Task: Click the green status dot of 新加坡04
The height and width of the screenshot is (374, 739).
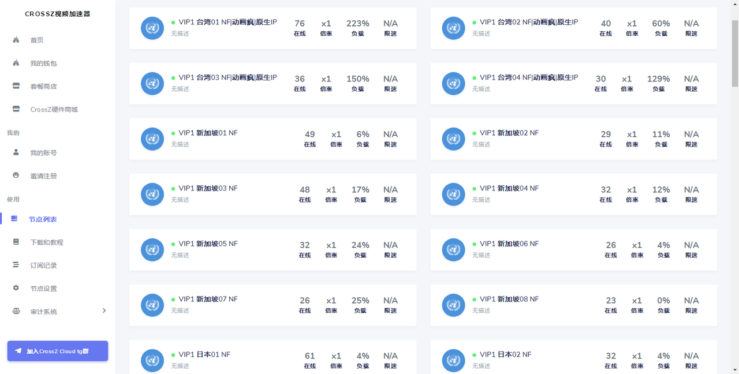Action: 475,189
